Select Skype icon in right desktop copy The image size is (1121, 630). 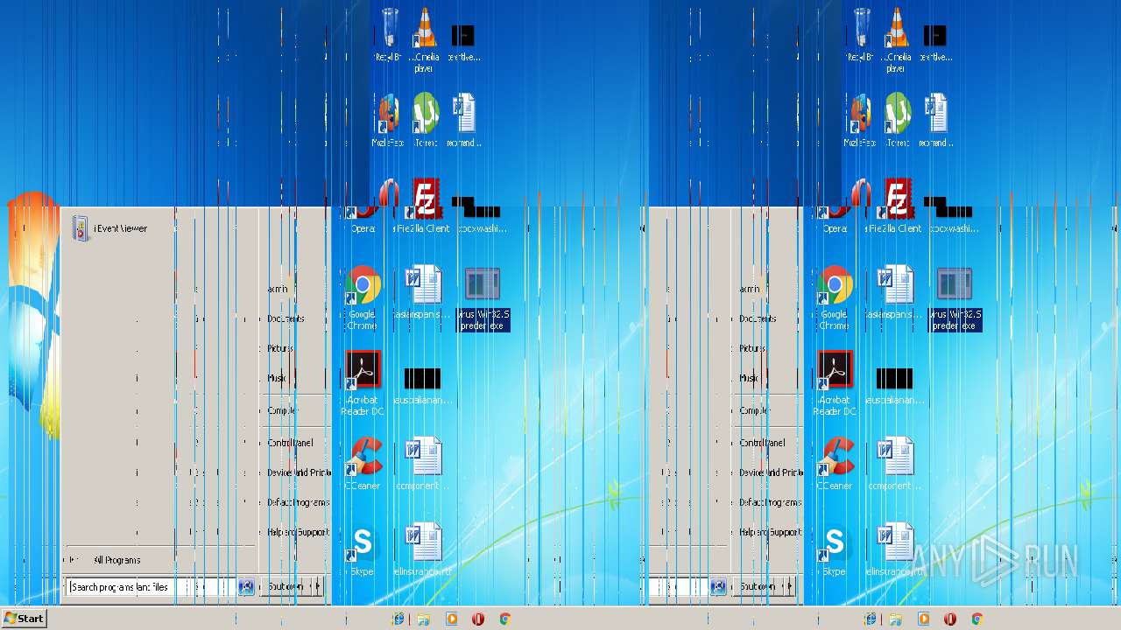click(835, 549)
